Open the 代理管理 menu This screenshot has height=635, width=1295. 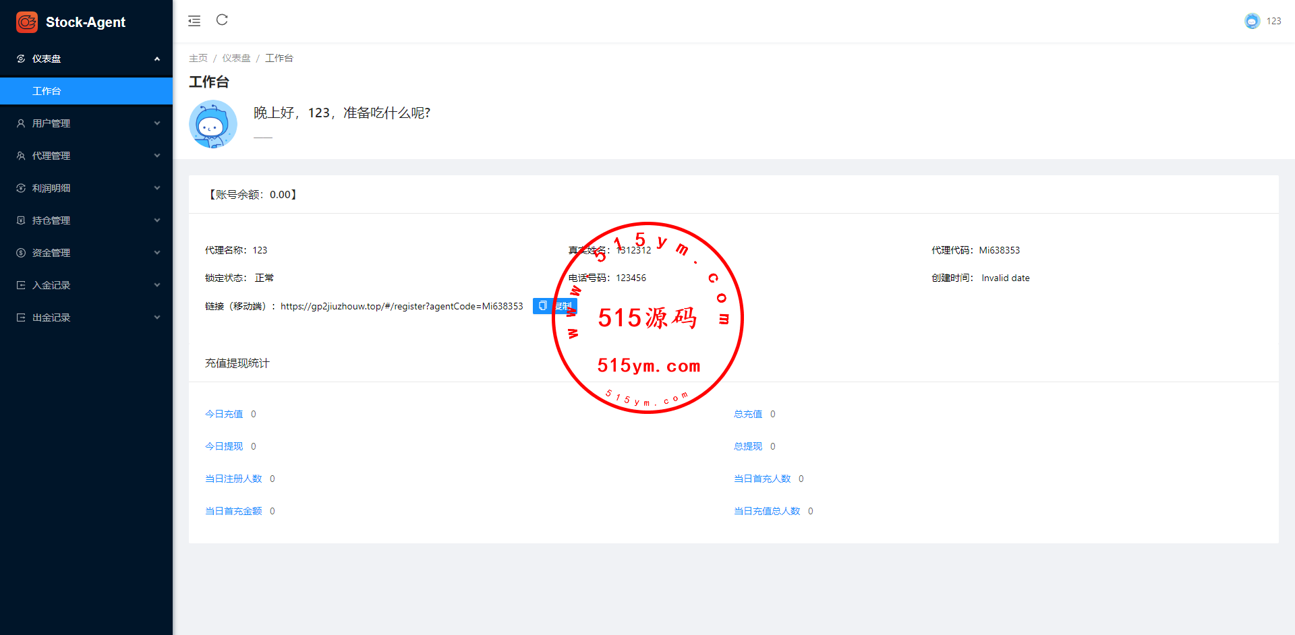click(x=51, y=156)
